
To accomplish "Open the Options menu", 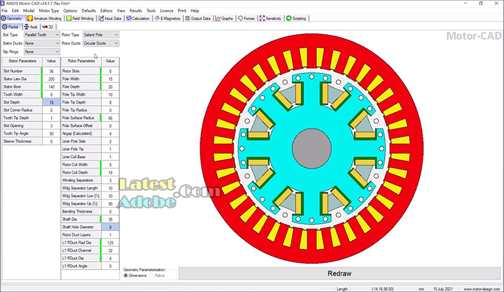I will tap(70, 11).
